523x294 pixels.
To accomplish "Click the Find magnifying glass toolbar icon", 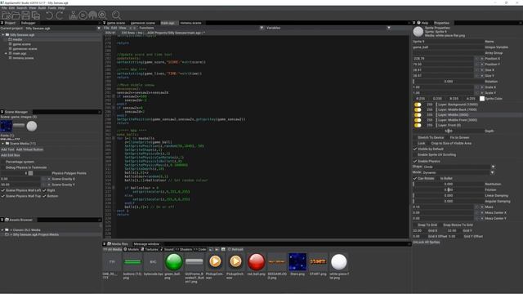I will (116, 15).
